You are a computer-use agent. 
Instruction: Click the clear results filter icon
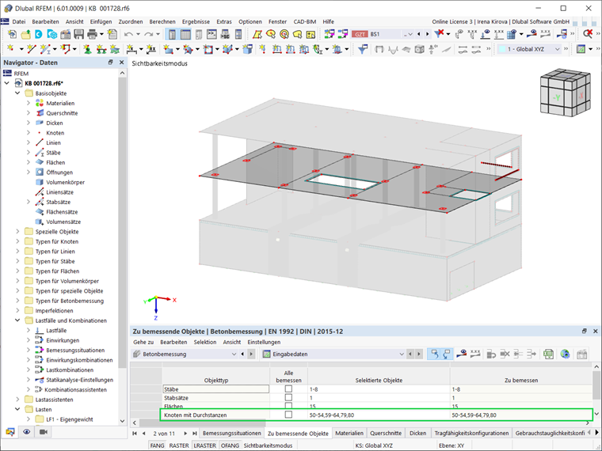[x=439, y=34]
